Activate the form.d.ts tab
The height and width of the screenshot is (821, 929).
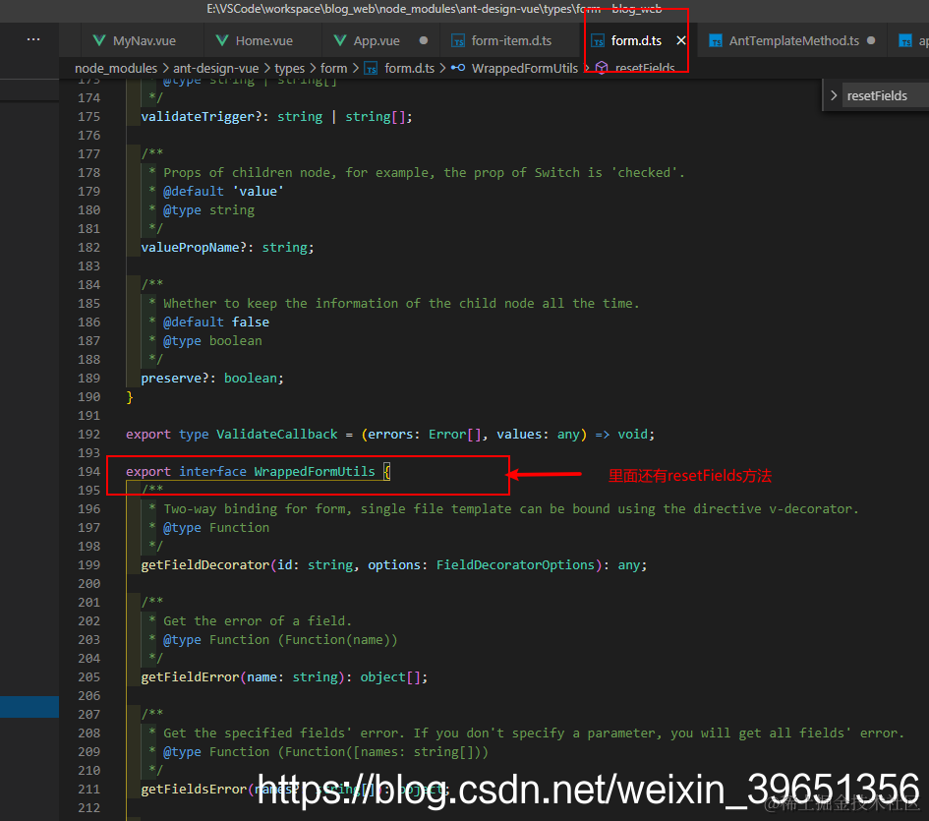(636, 40)
